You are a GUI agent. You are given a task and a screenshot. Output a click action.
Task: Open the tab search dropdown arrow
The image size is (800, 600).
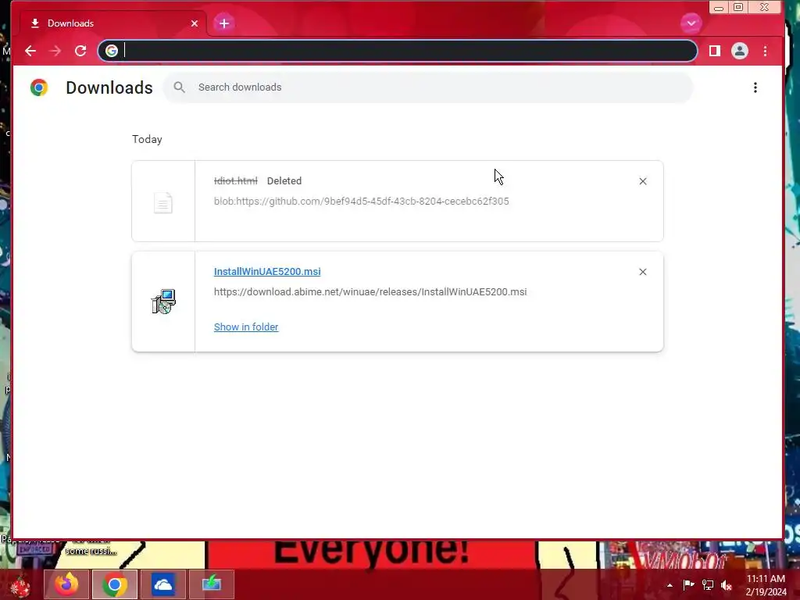coord(691,23)
